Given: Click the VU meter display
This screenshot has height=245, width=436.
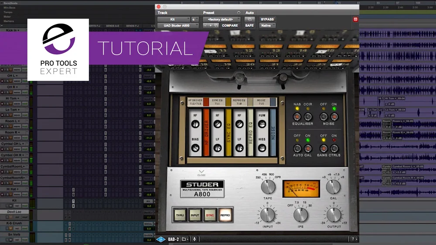Looking at the screenshot, I should point(301,189).
